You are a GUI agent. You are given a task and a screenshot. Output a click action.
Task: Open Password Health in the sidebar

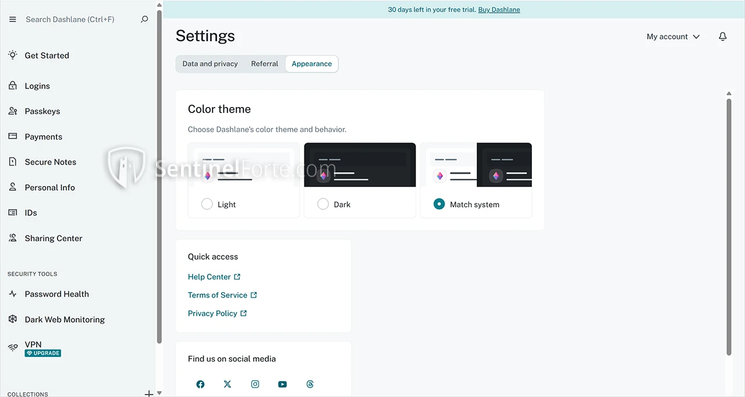click(x=56, y=294)
